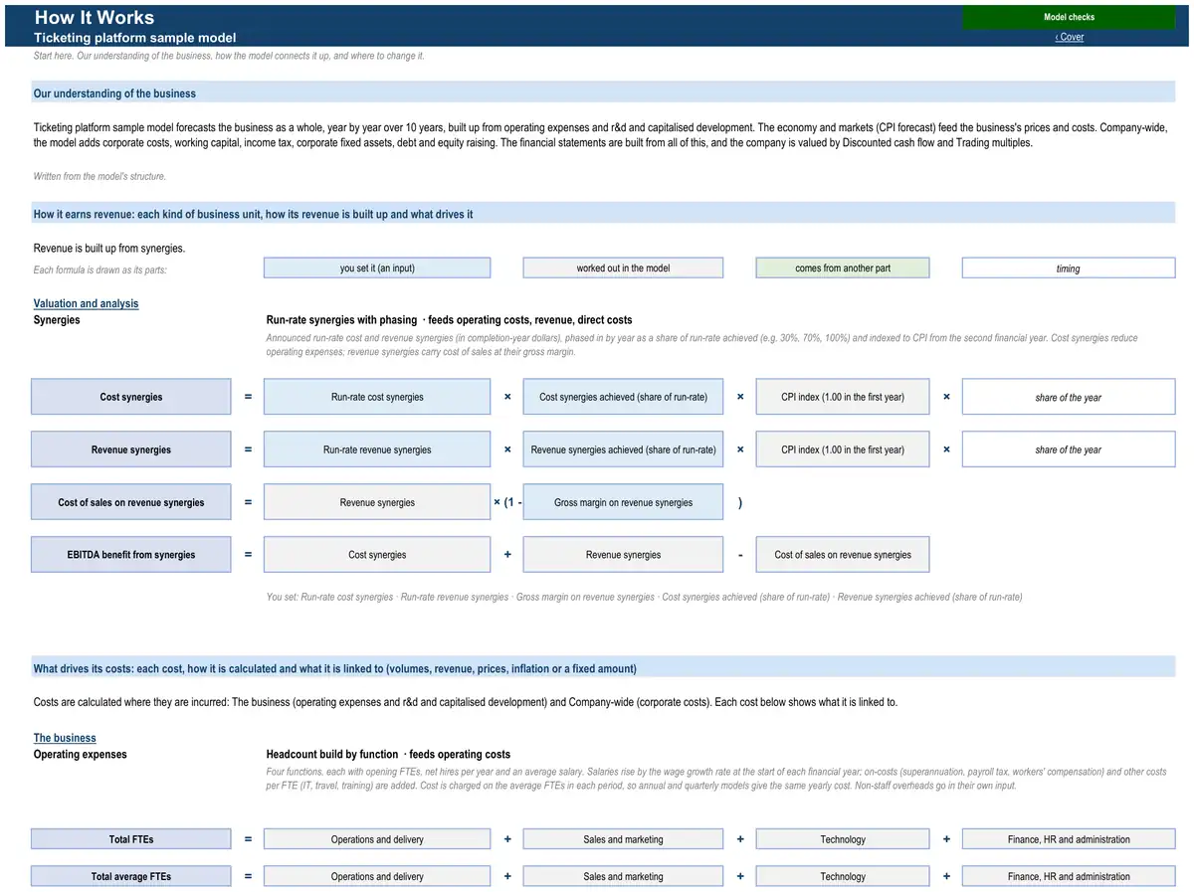Select the bold 'Revenue synergies' result cell
The image size is (1194, 892).
[x=130, y=449]
